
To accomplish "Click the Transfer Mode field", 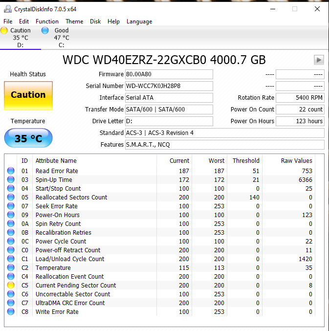I will pos(169,110).
